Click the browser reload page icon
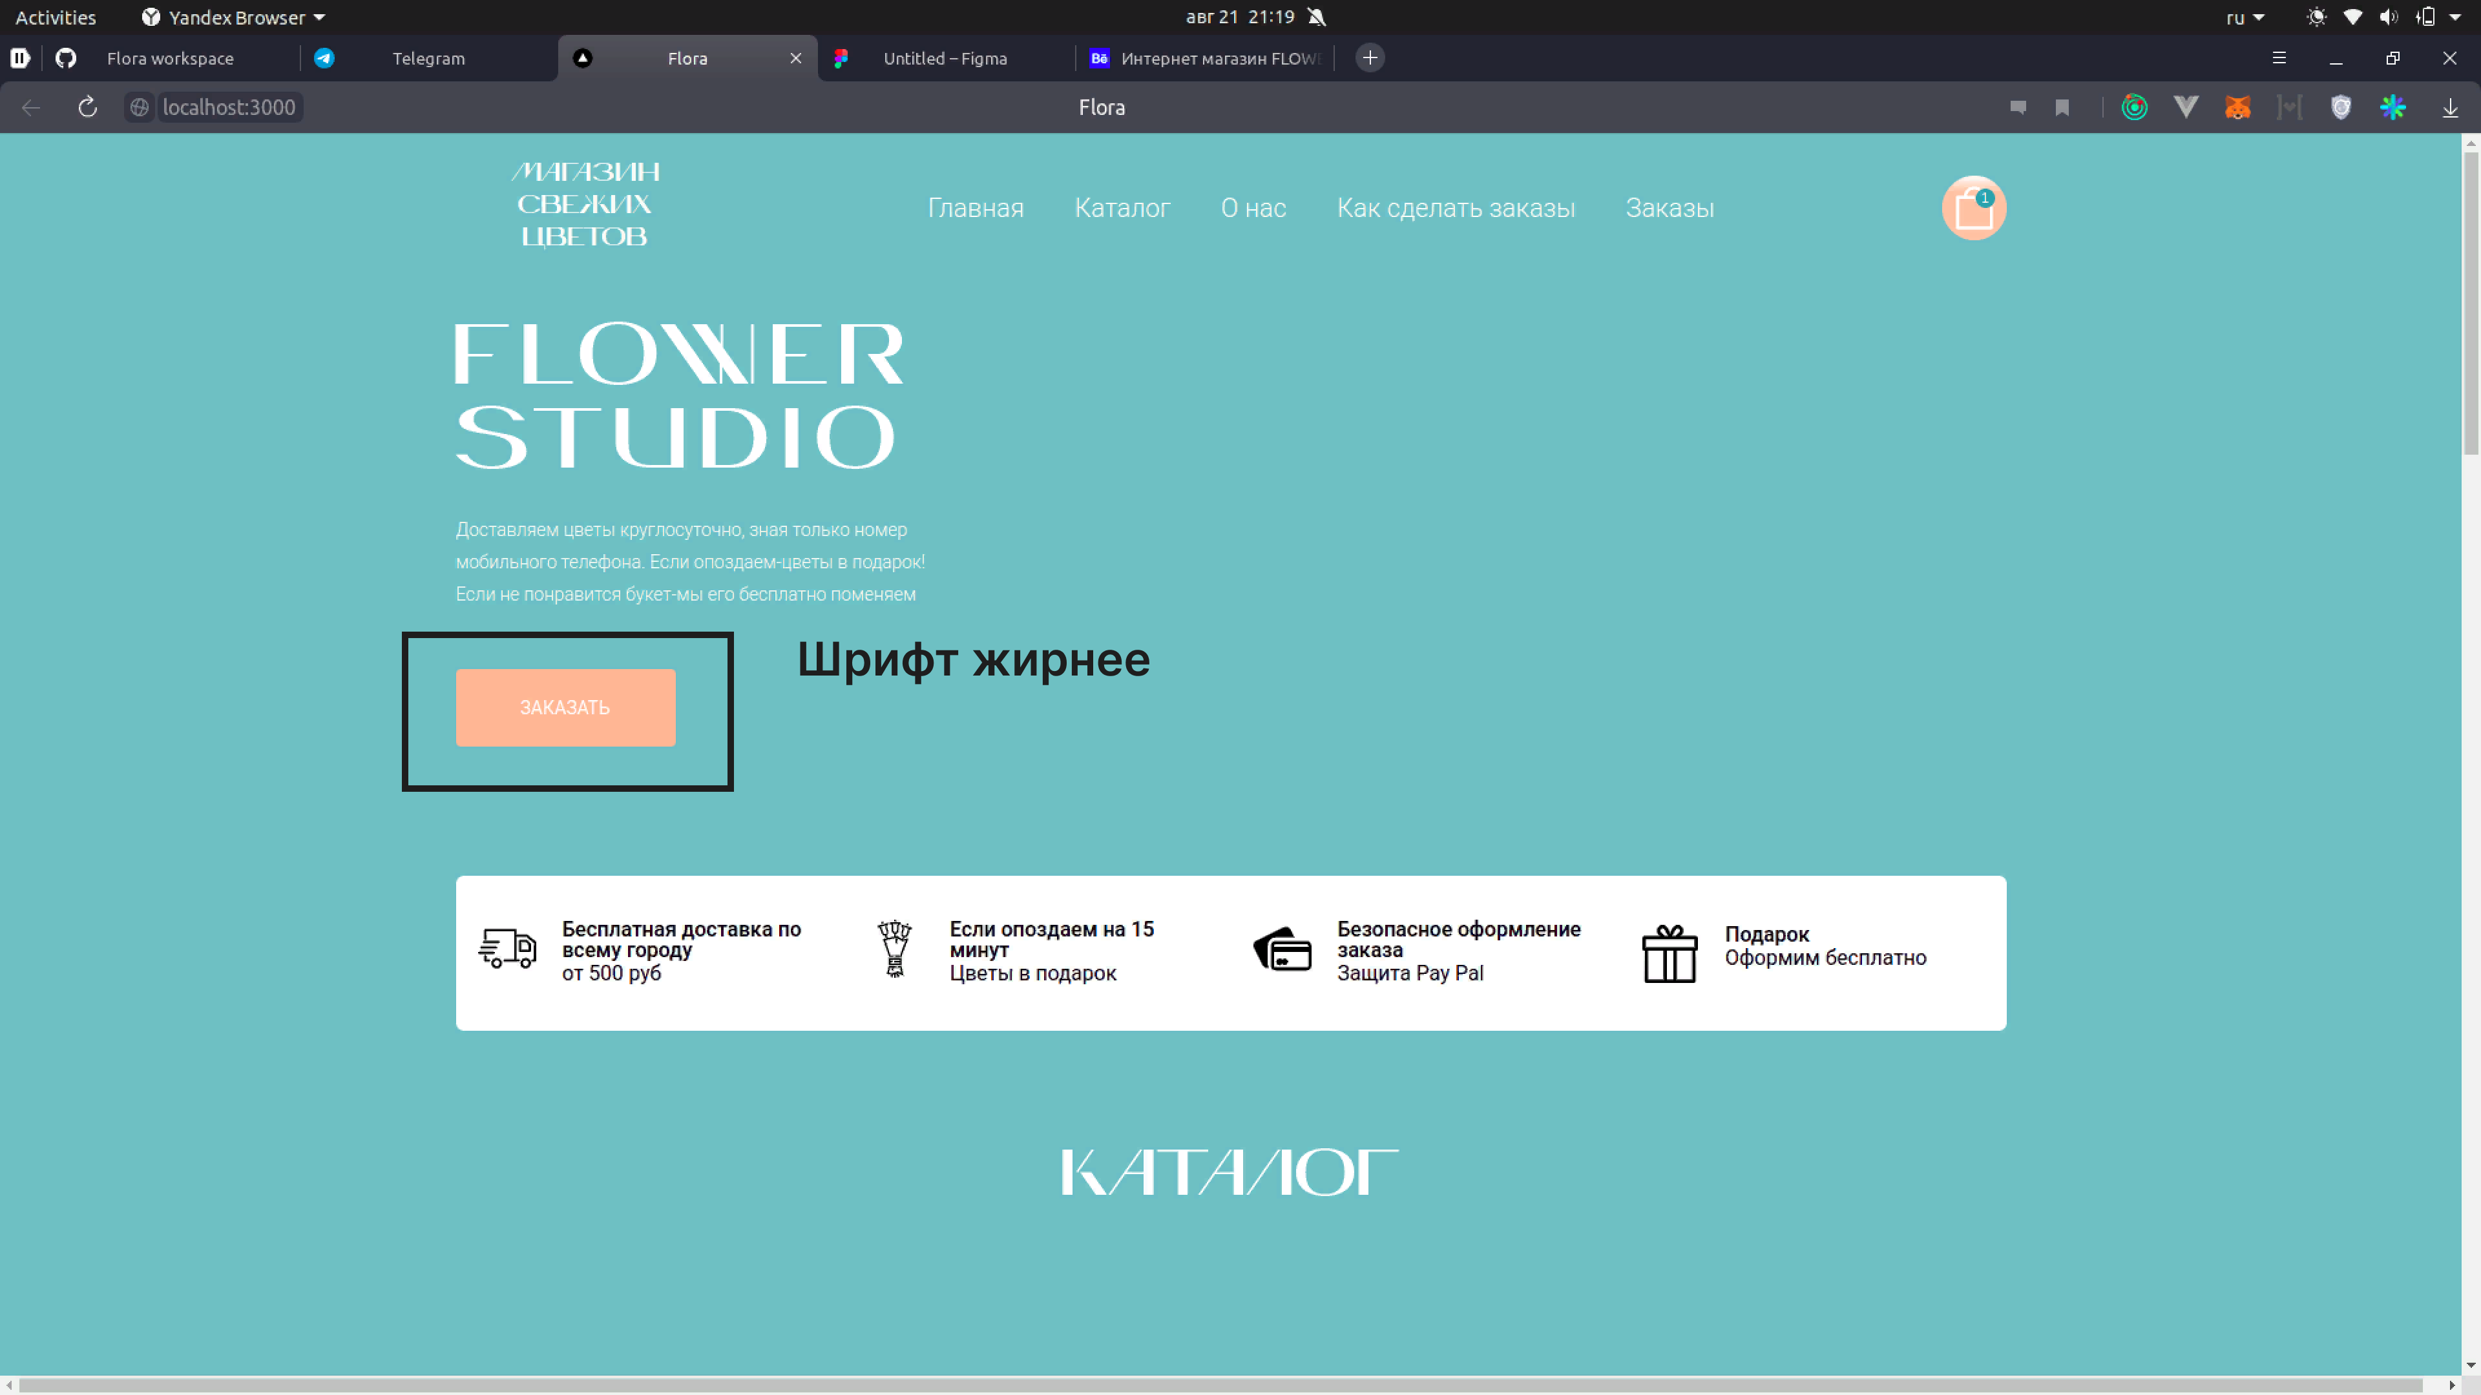The height and width of the screenshot is (1395, 2481). click(88, 107)
